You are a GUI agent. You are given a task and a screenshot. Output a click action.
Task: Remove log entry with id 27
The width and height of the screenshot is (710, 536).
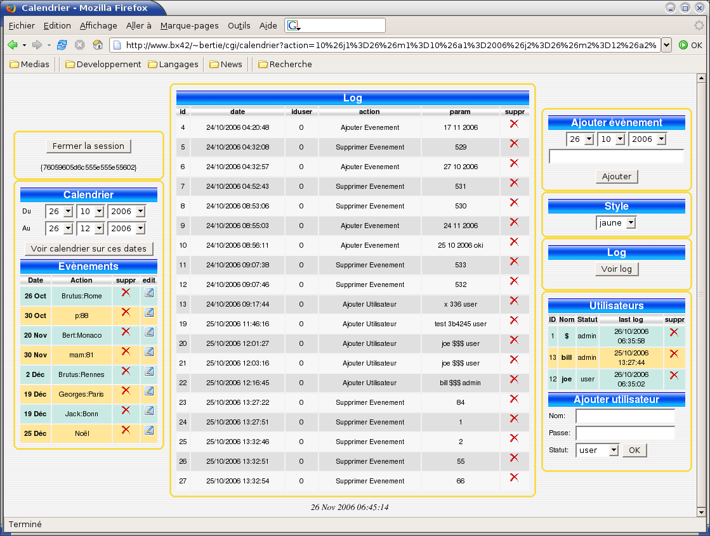pyautogui.click(x=514, y=478)
